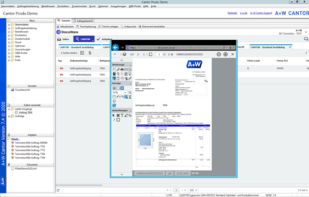The image size is (309, 197).
Task: Select the freehand curve annotation tool
Action: [130, 116]
